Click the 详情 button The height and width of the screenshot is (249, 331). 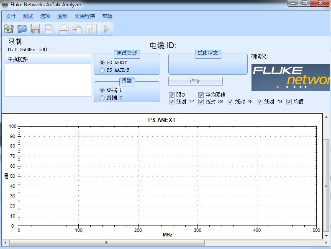pyautogui.click(x=195, y=81)
